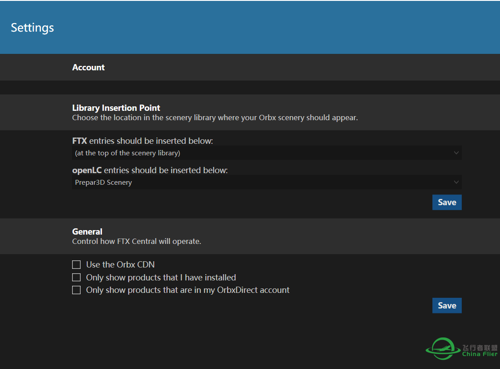Viewport: 500px width, 369px height.
Task: Click the Settings page title
Action: [x=33, y=28]
